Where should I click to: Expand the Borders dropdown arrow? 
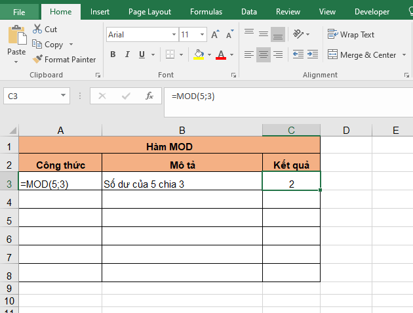coord(181,54)
